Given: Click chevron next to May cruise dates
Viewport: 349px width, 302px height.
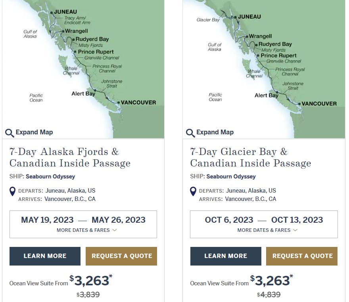Looking at the screenshot, I should tap(115, 230).
